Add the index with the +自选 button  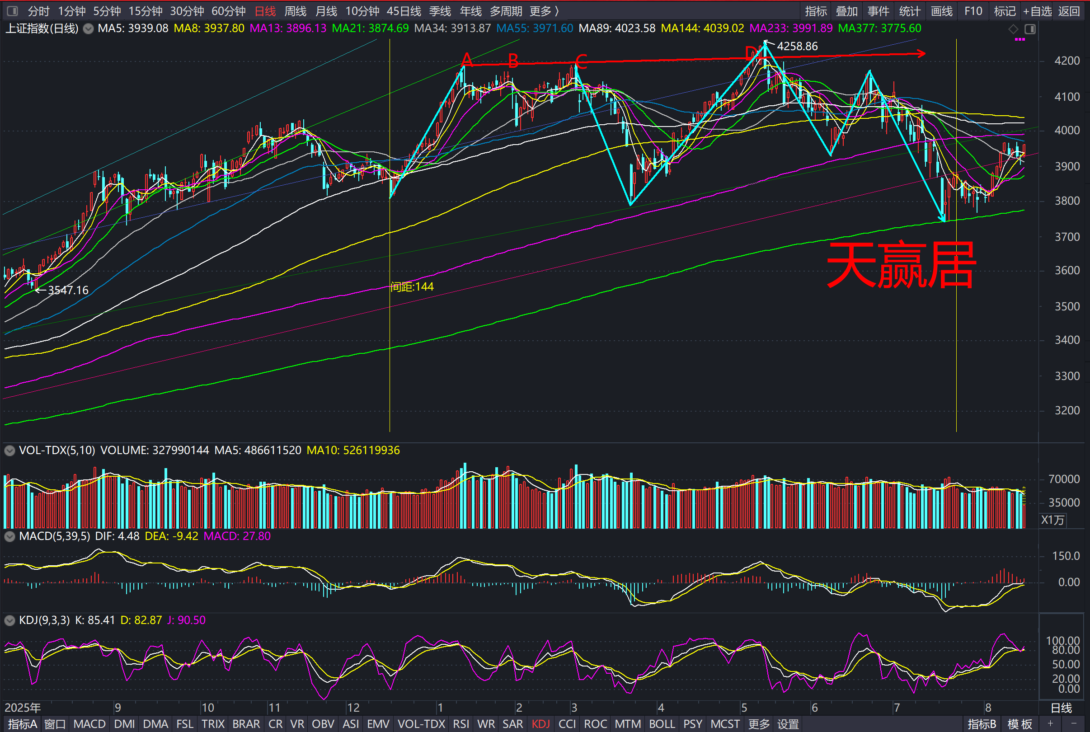1037,11
